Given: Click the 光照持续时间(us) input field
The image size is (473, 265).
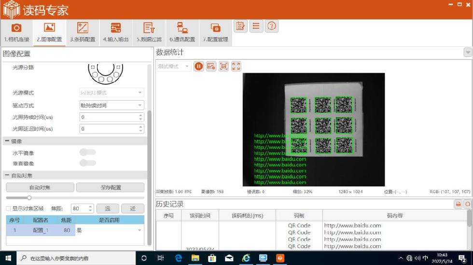Looking at the screenshot, I should (x=109, y=117).
